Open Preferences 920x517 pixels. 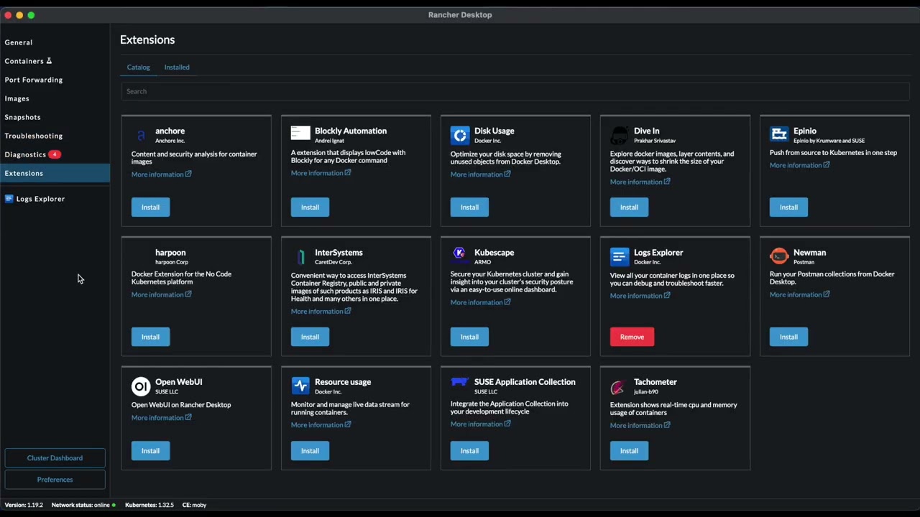point(55,480)
